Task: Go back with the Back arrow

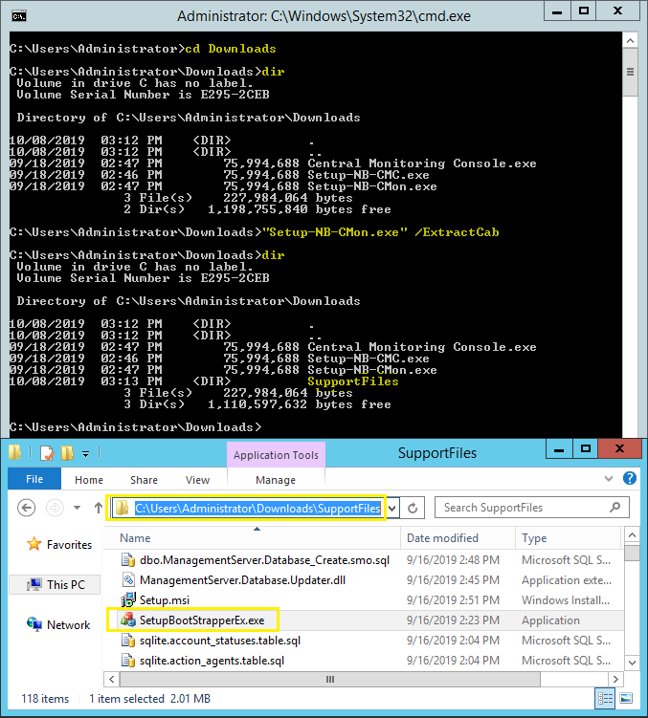Action: tap(26, 508)
